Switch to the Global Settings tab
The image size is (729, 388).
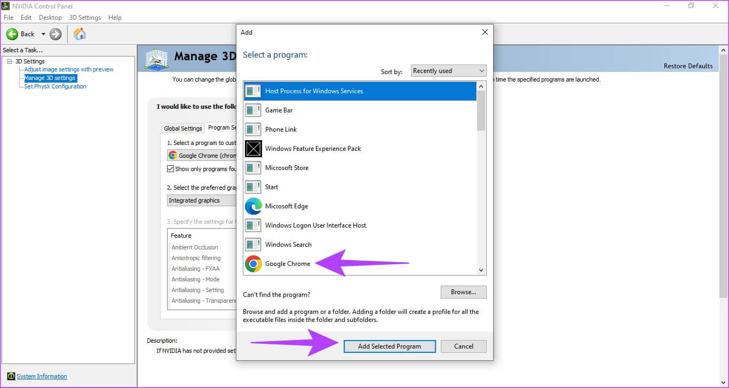[x=183, y=128]
